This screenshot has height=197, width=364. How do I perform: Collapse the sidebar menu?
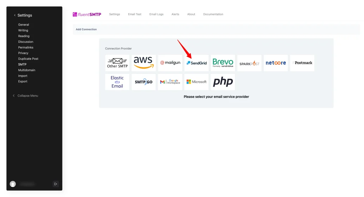coord(27,96)
